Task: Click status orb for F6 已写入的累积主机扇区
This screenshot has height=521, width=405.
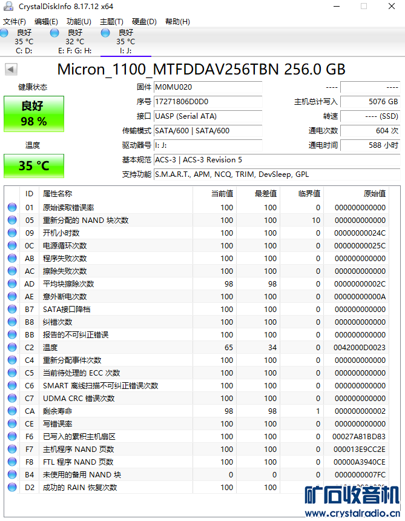Action: tap(12, 436)
